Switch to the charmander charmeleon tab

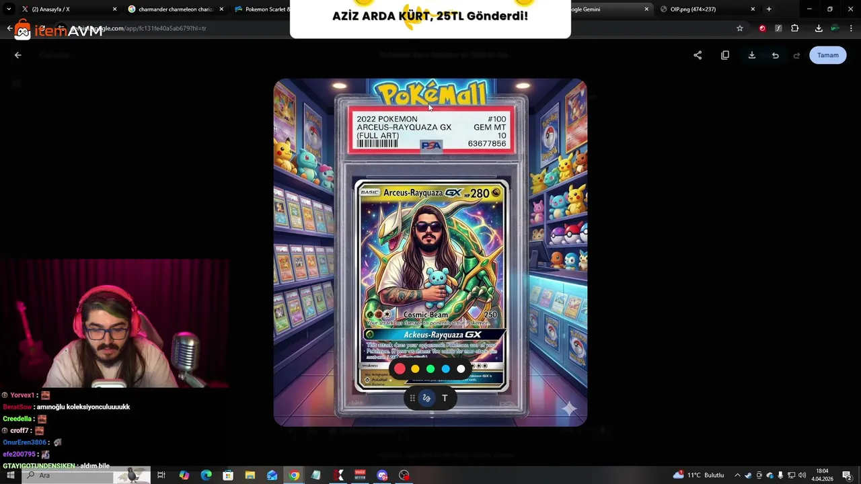click(x=175, y=9)
